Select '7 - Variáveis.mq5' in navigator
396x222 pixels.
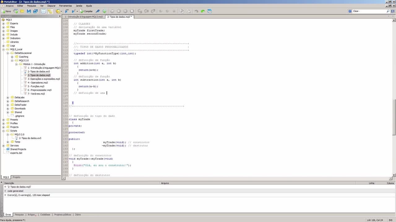(x=36, y=94)
